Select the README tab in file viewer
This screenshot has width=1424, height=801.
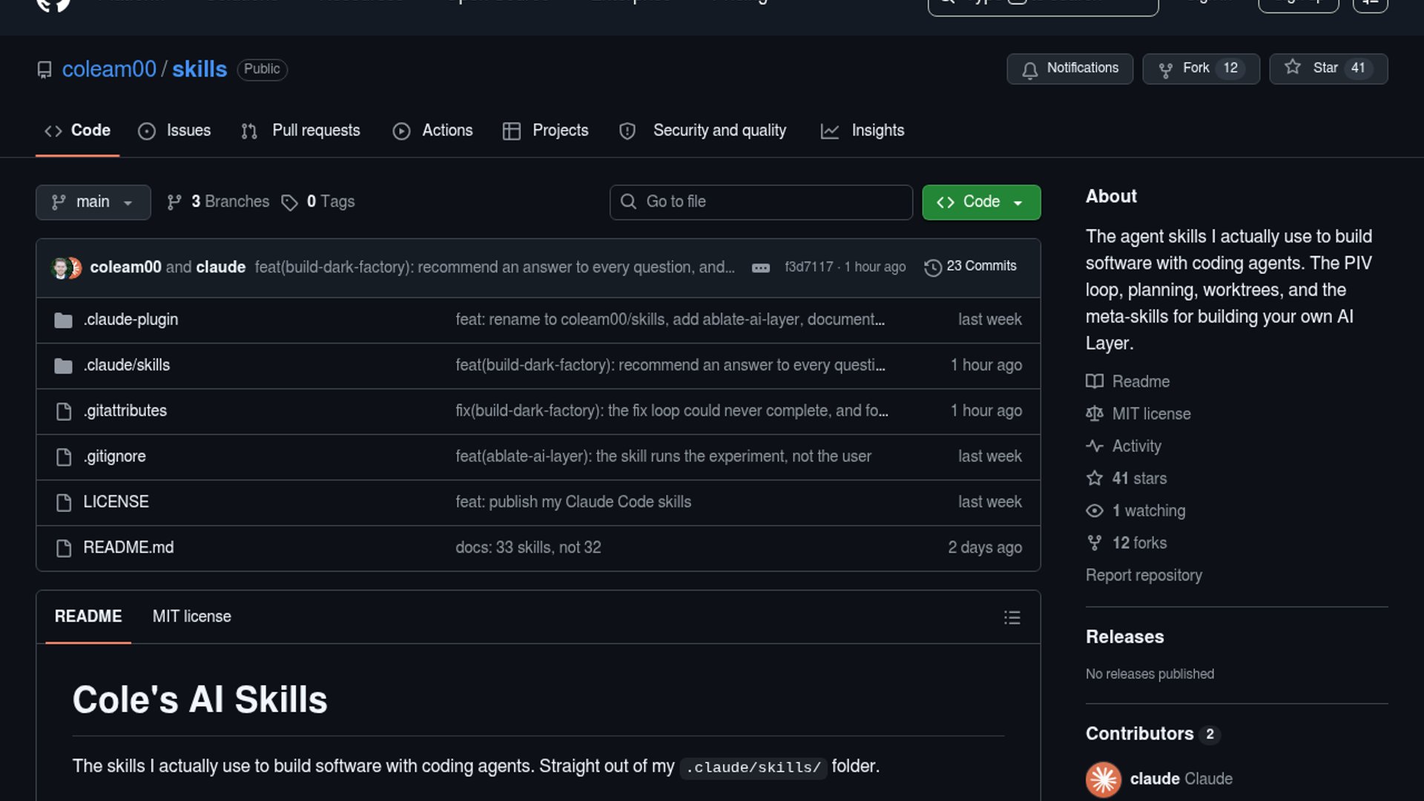88,616
